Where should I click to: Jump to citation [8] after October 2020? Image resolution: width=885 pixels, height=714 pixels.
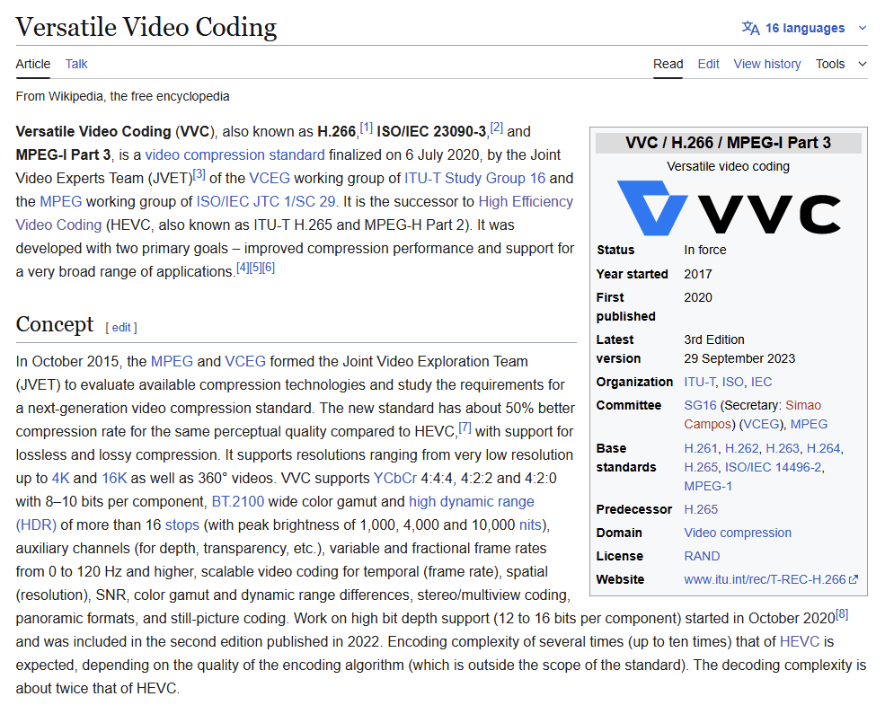(842, 614)
